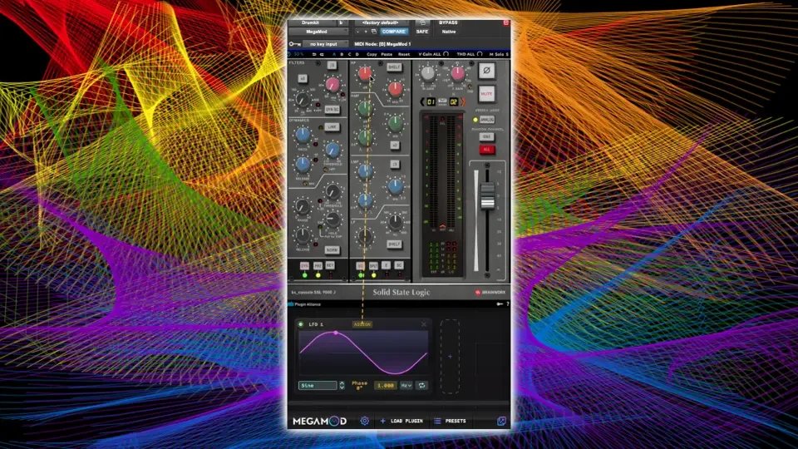This screenshot has height=449, width=798.
Task: Open the no key input selector
Action: pos(326,44)
